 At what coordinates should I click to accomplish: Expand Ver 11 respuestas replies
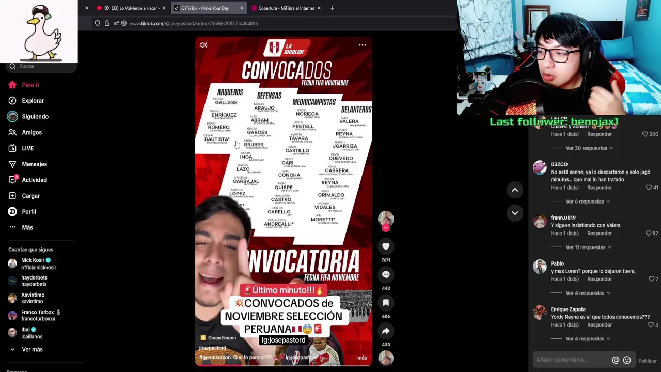click(x=589, y=247)
